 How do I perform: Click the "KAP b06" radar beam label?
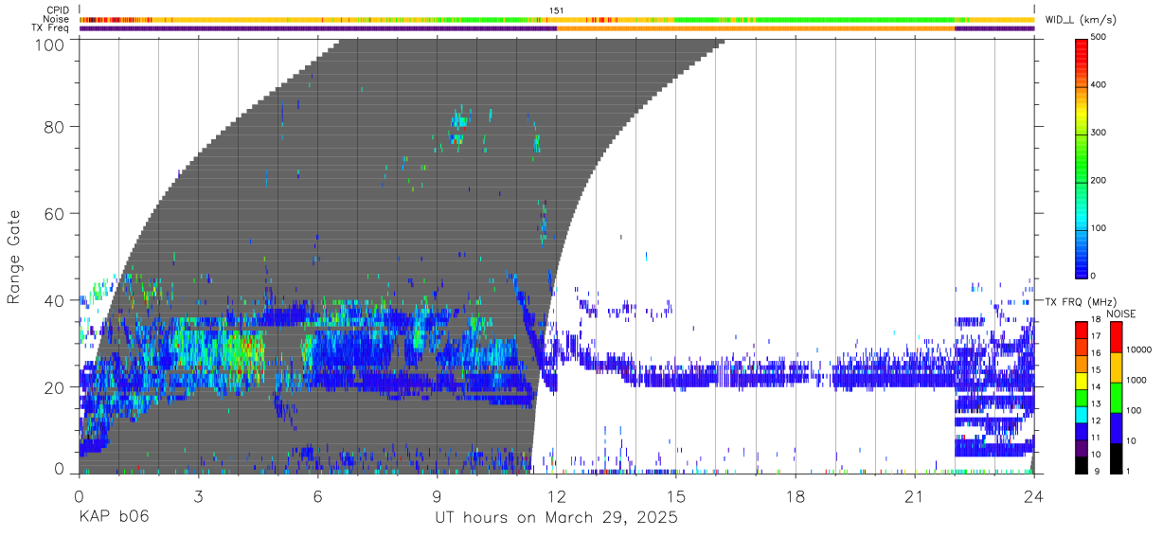pos(113,518)
